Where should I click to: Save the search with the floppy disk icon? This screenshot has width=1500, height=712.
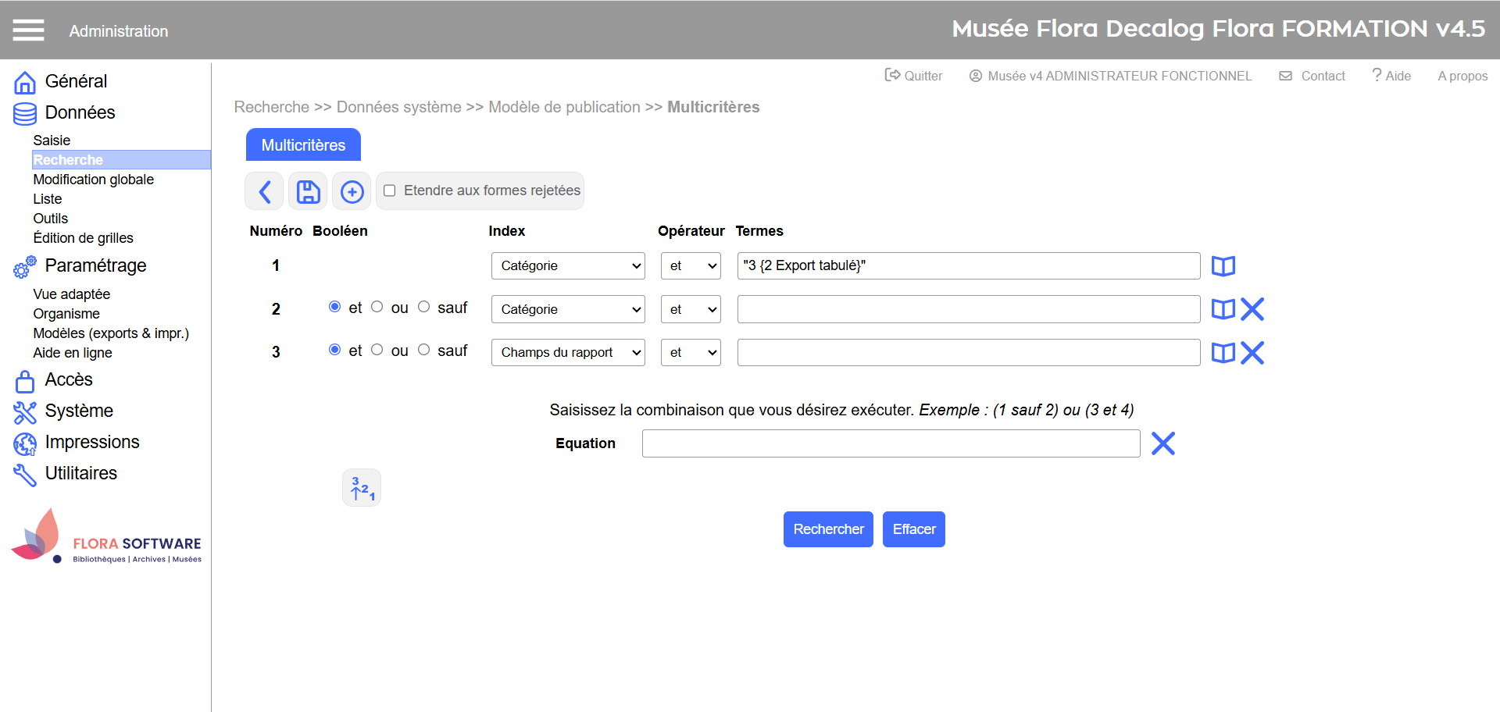tap(308, 191)
